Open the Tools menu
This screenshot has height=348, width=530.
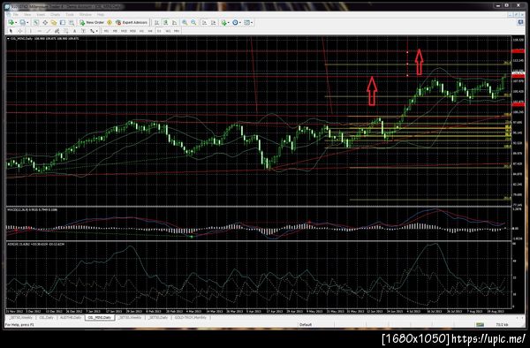point(70,14)
